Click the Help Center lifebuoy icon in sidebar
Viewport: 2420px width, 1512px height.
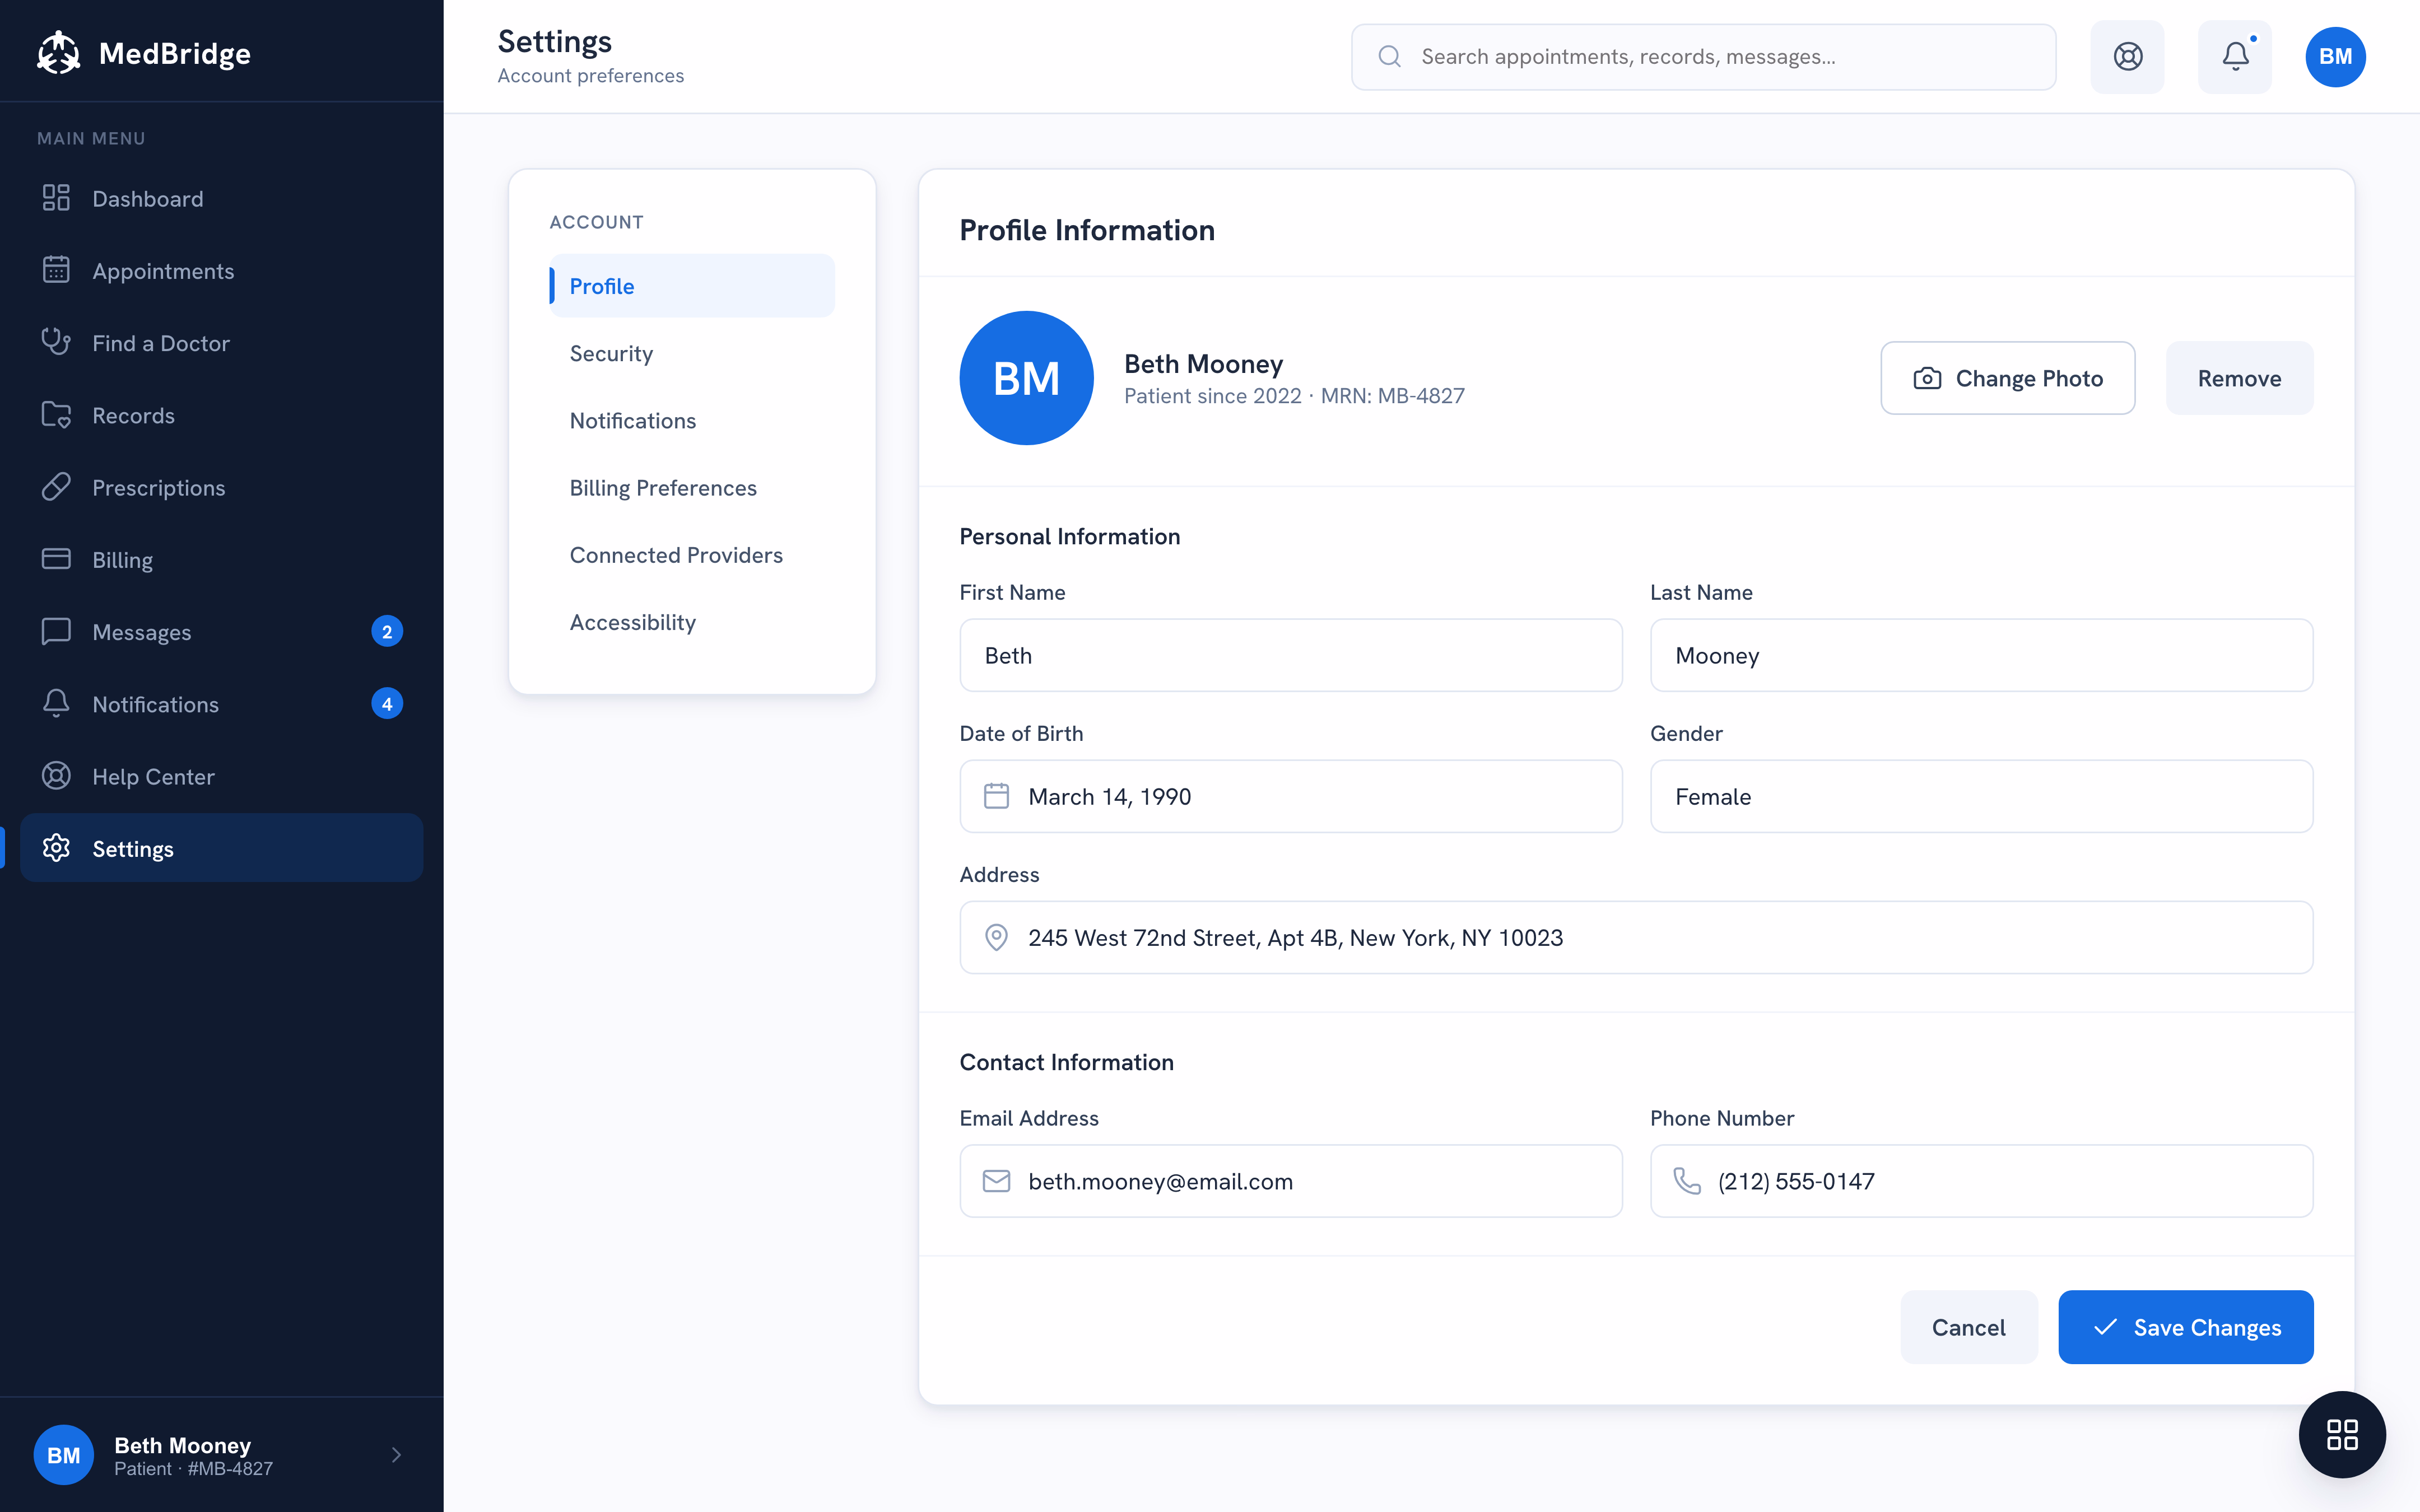56,776
